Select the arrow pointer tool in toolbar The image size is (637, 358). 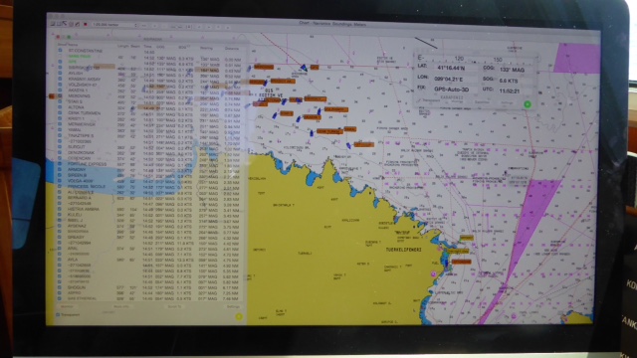tap(64, 24)
